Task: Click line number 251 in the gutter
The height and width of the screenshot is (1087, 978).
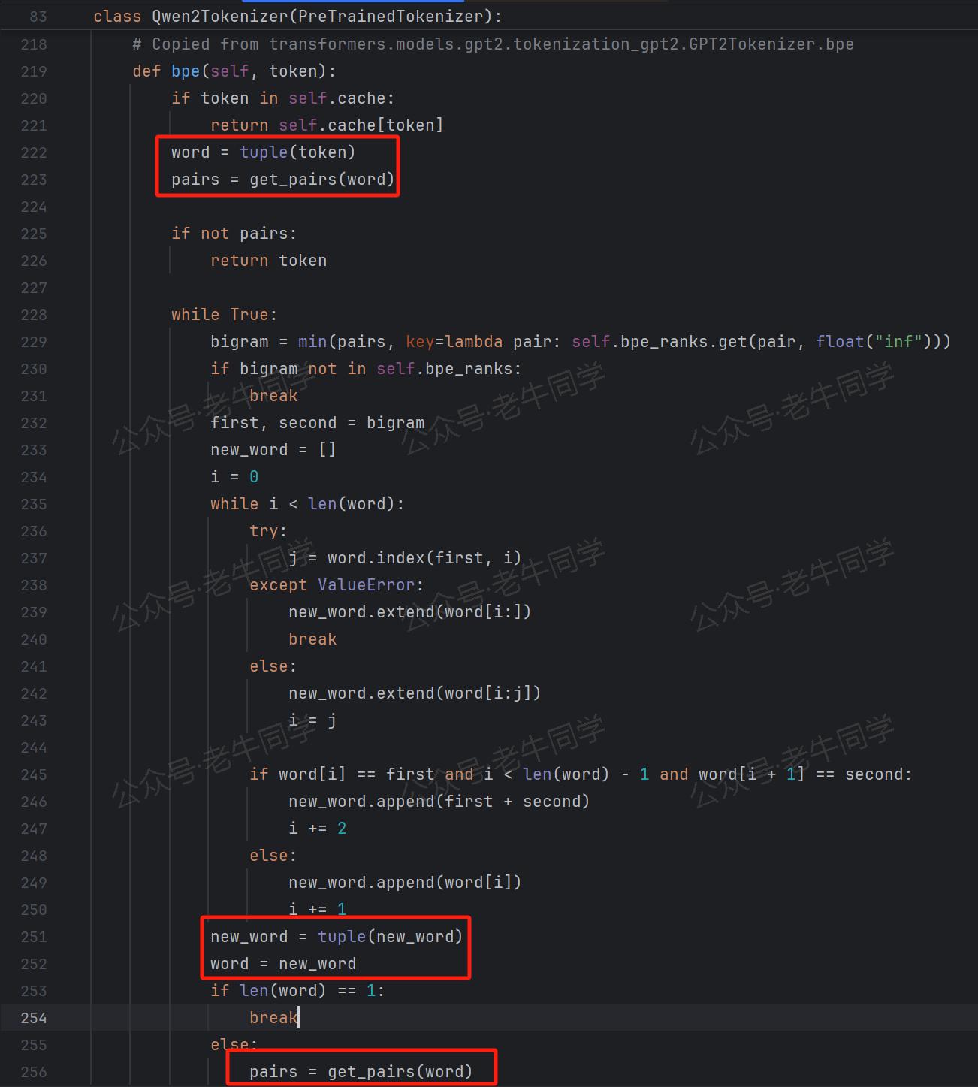Action: [x=34, y=937]
